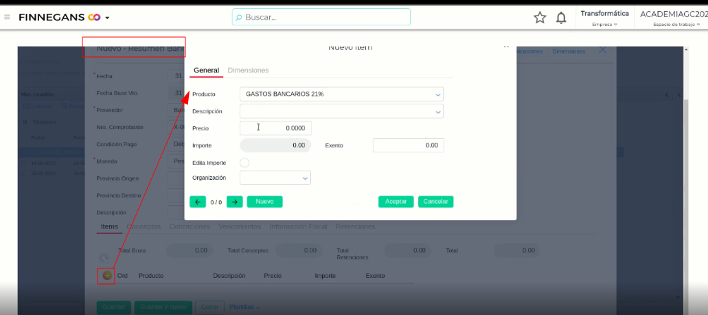Open the Espacio de trabajo selector

click(x=673, y=25)
